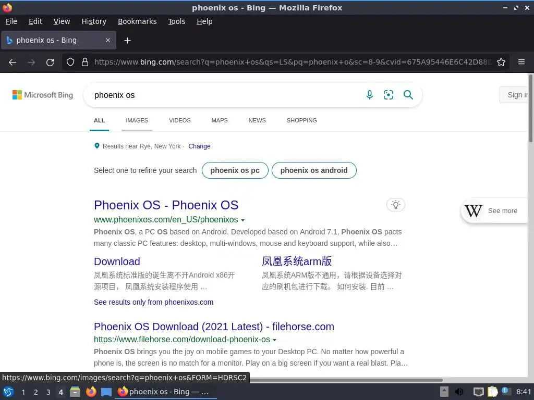Launch Firefox from the taskbar quick-launch icon
This screenshot has width=534, height=400.
(91, 392)
